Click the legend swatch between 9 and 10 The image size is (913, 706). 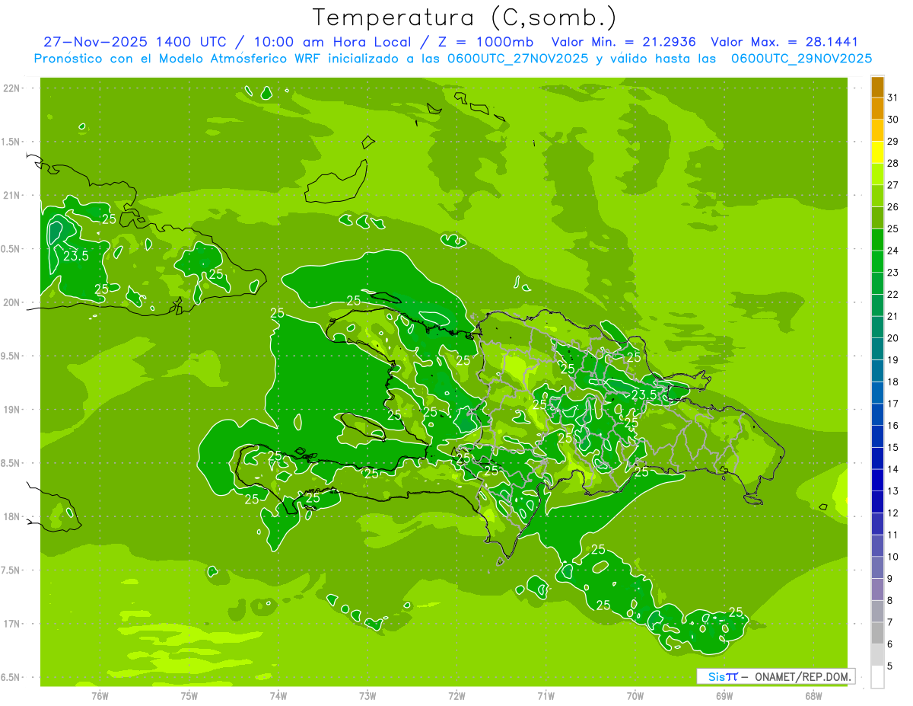877,568
